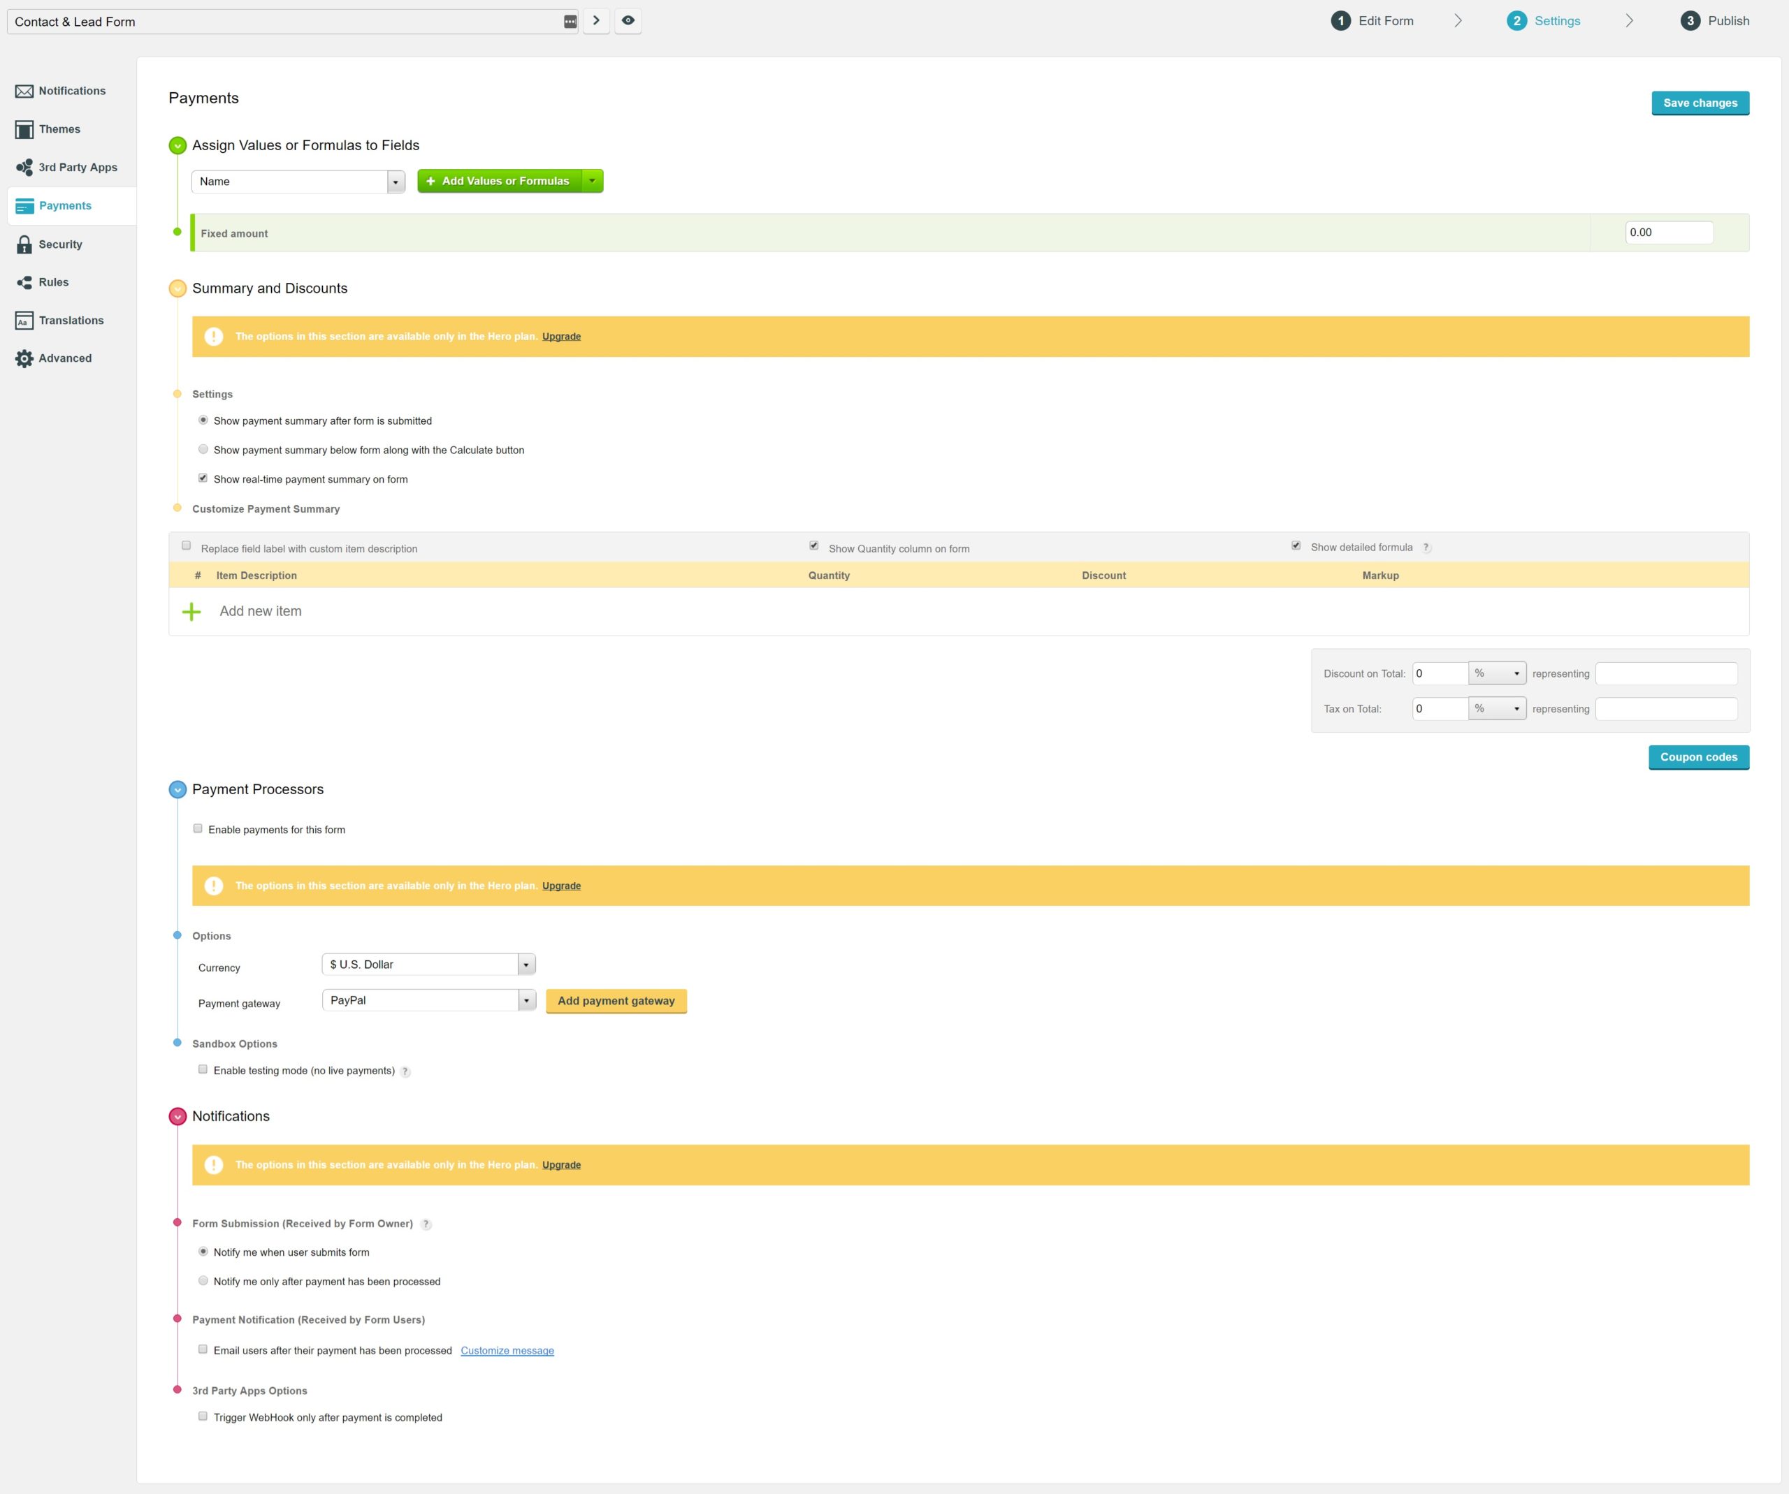Click the Payments sidebar icon
Image resolution: width=1789 pixels, height=1494 pixels.
[x=25, y=203]
